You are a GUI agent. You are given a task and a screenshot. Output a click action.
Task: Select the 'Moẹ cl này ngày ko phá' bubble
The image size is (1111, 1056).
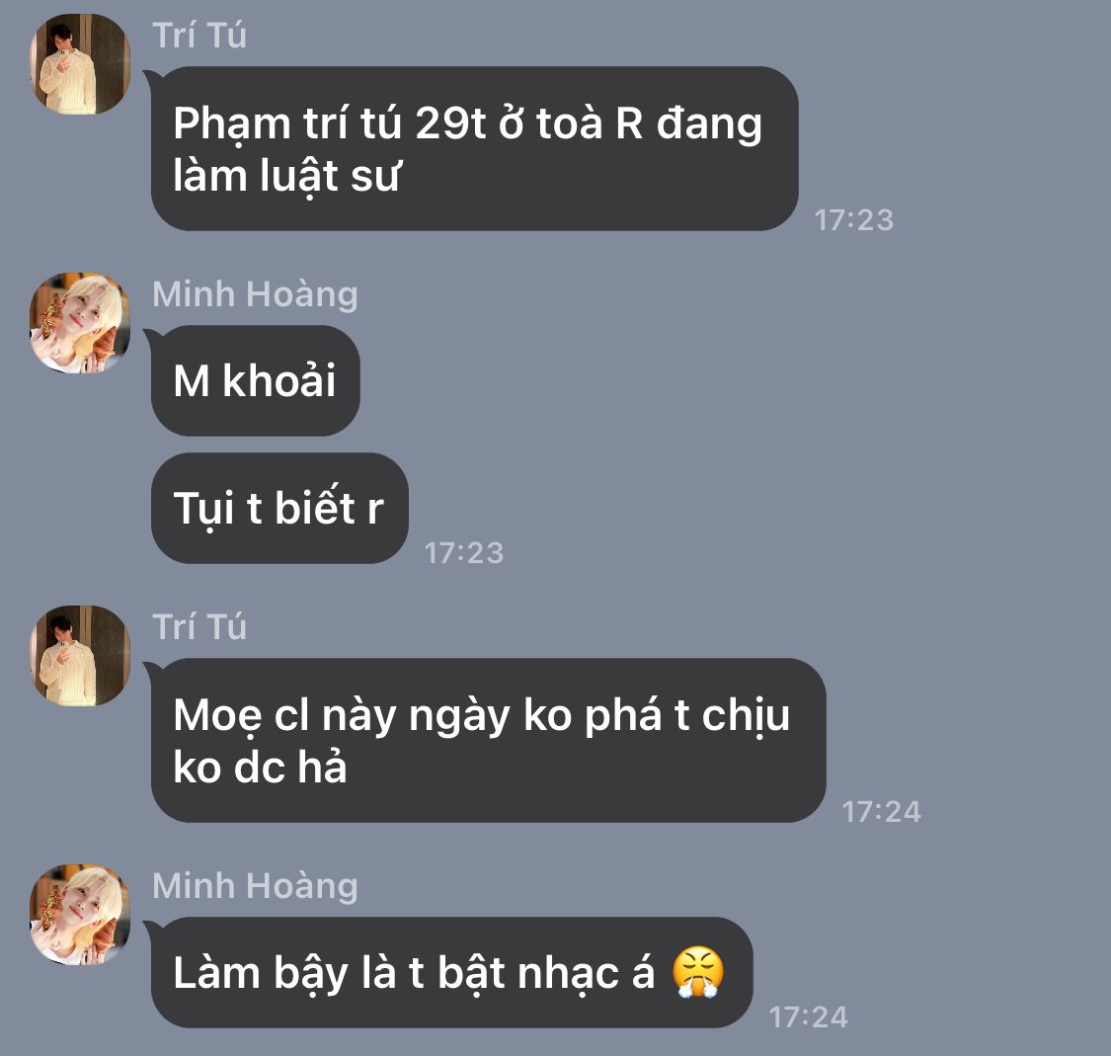488,740
